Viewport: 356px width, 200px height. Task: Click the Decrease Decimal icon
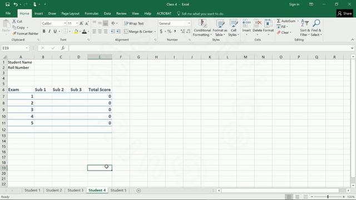pyautogui.click(x=188, y=32)
